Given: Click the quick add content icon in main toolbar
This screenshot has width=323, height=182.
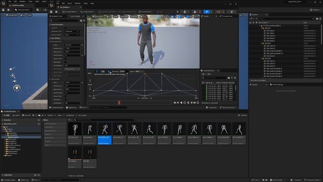Looking at the screenshot, I should 38,10.
